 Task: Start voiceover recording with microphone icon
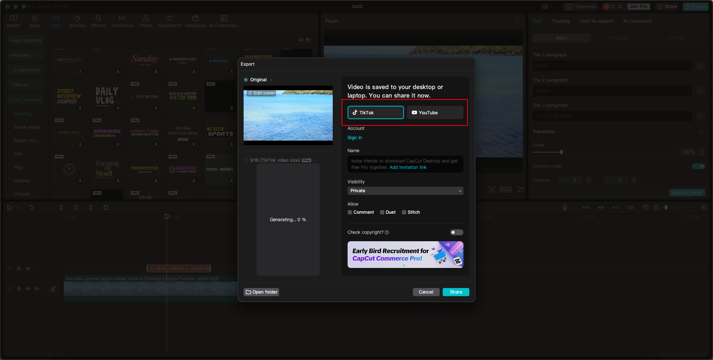click(565, 207)
